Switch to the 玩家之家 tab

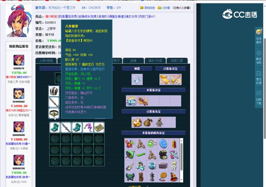177,61
